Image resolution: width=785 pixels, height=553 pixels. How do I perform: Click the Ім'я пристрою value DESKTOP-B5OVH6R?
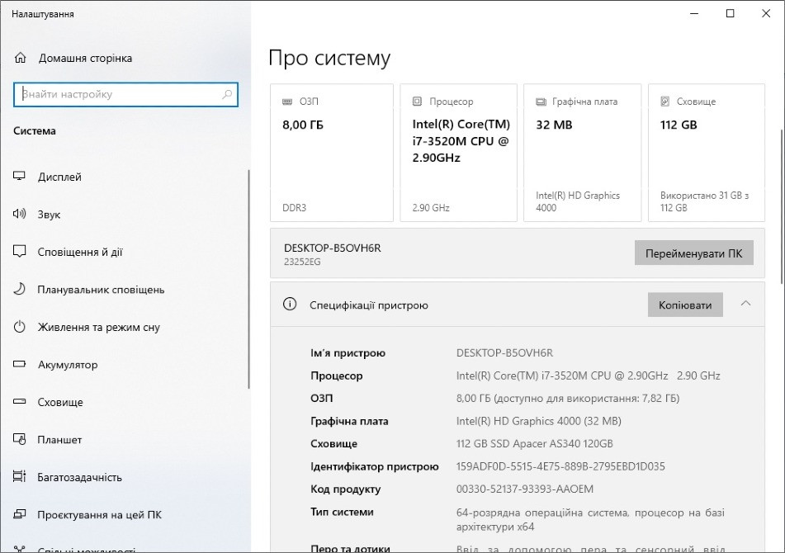point(504,352)
